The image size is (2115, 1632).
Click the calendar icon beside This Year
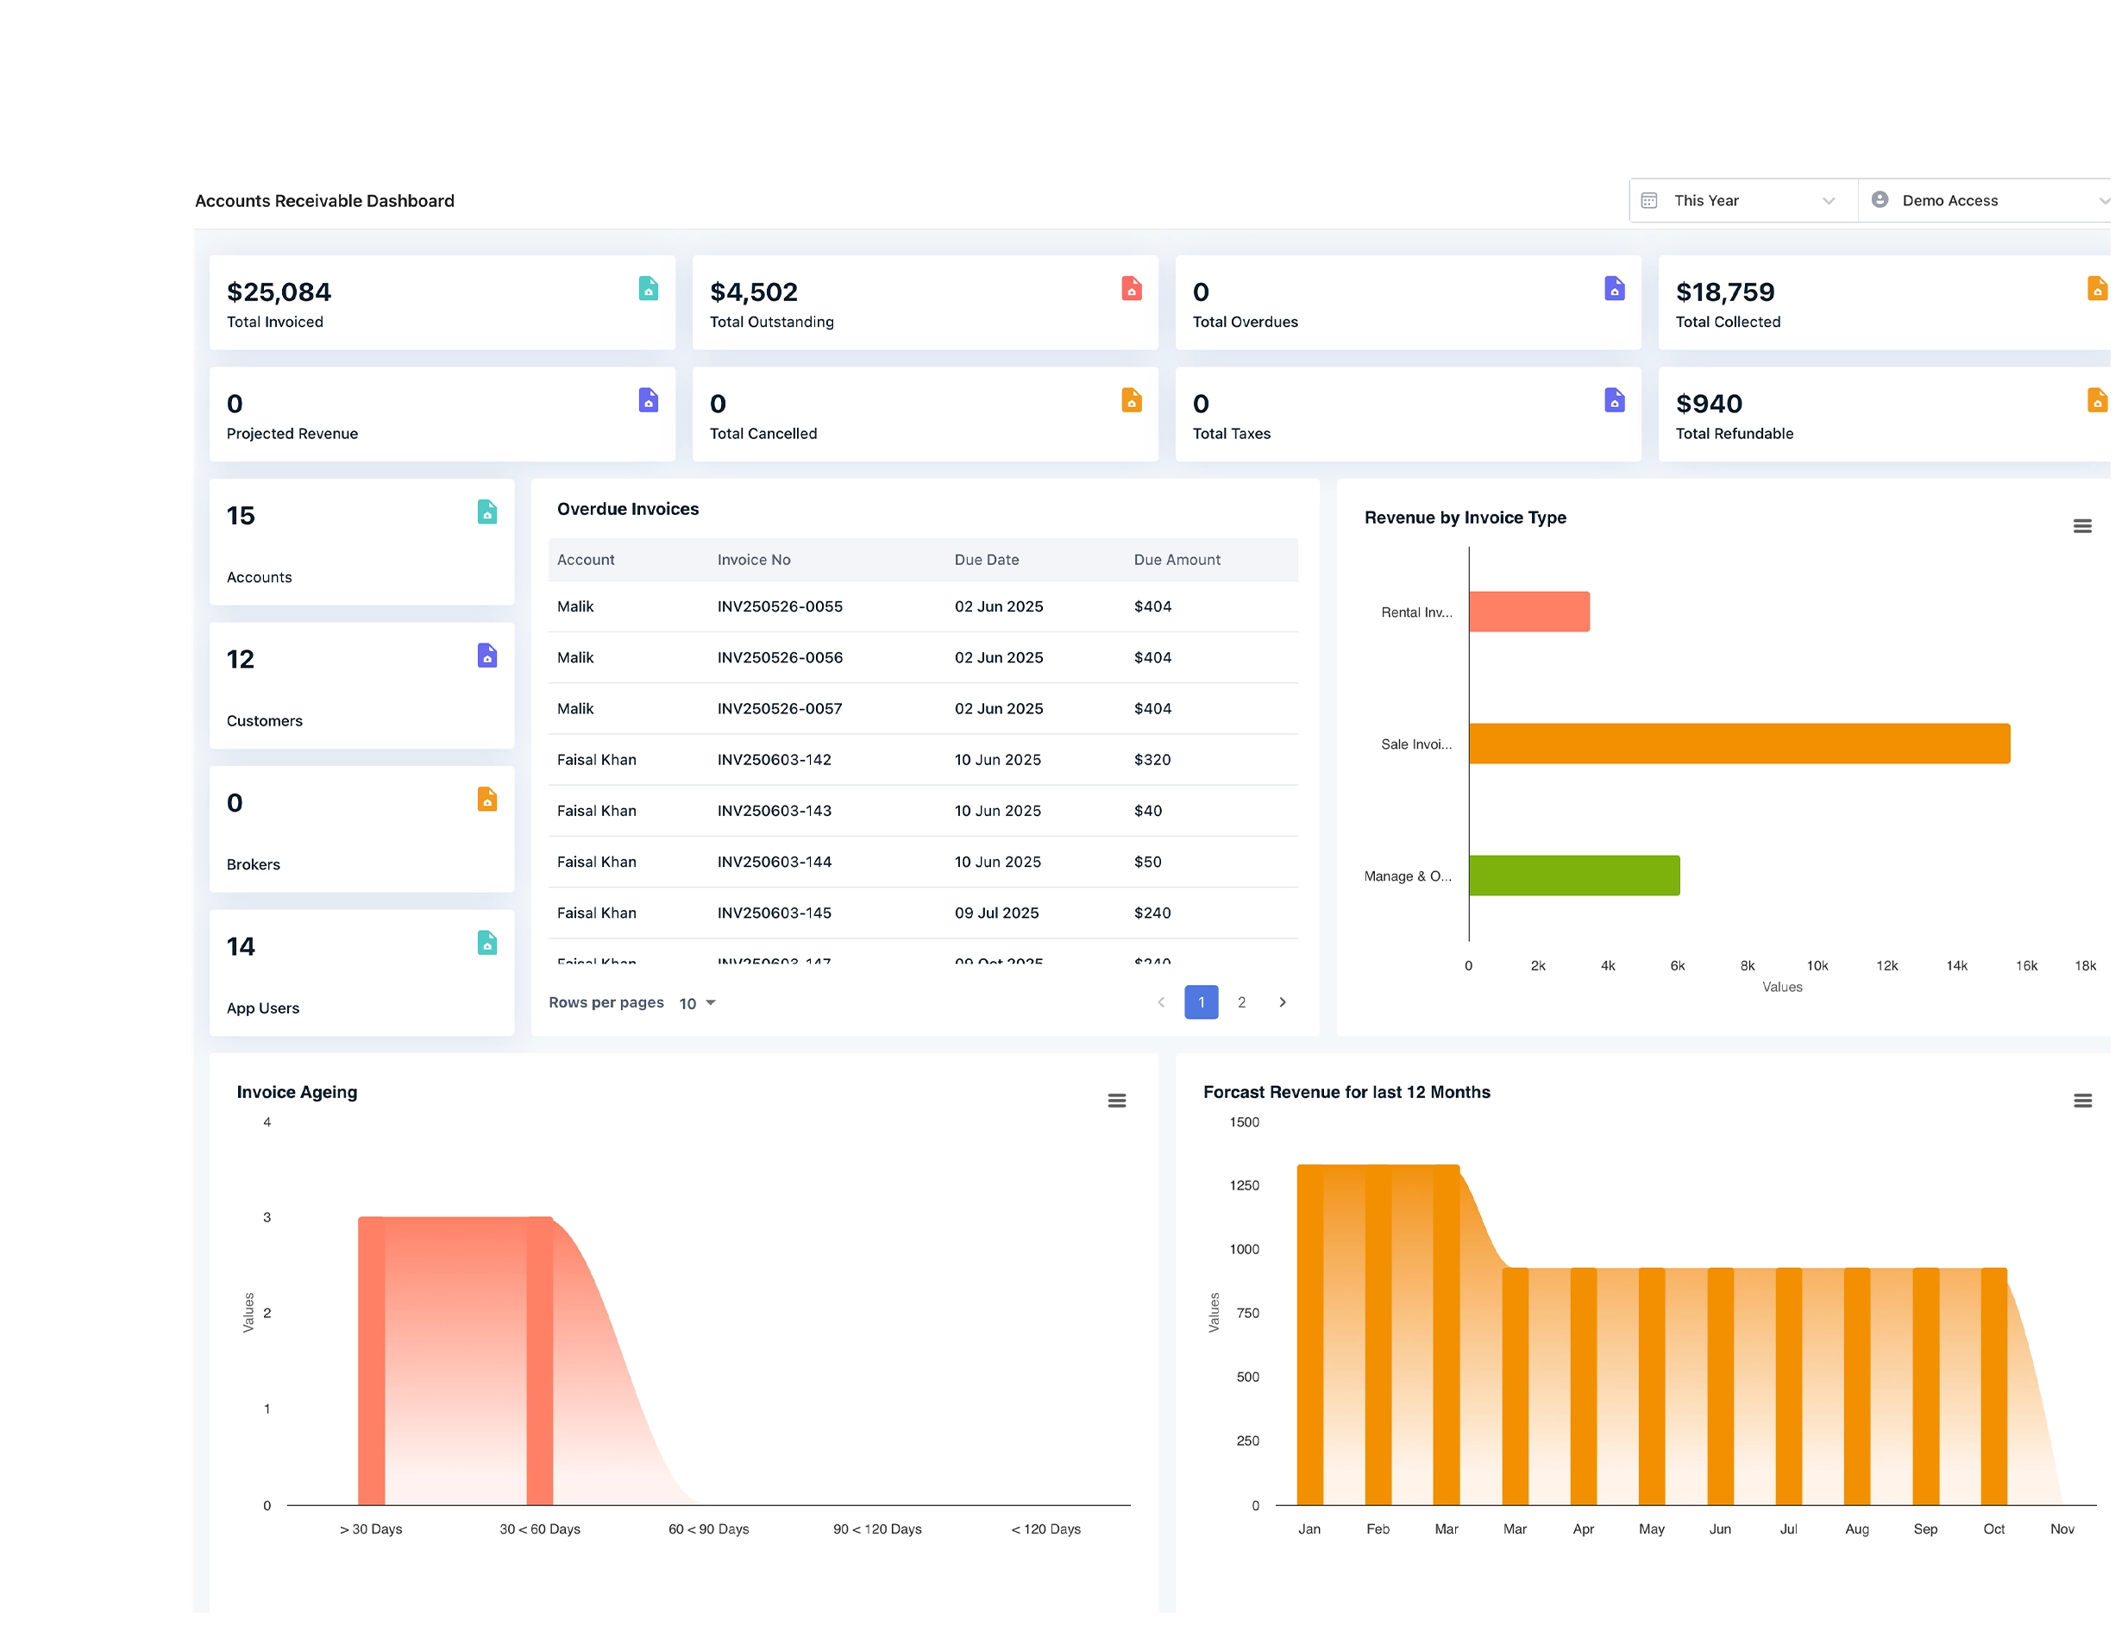1650,199
